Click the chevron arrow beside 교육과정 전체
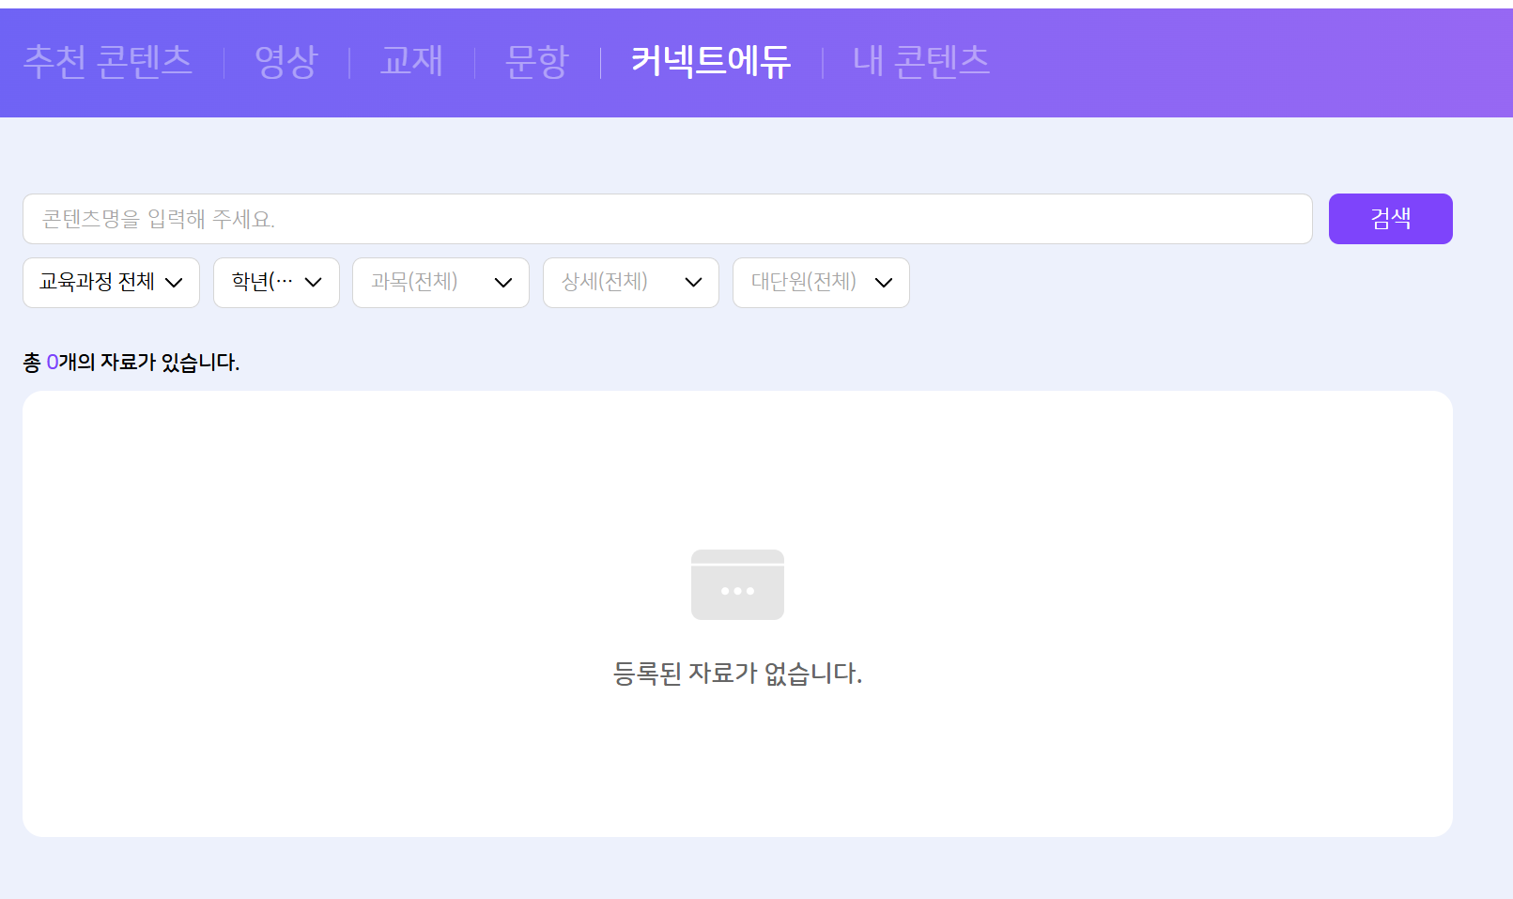 [174, 283]
